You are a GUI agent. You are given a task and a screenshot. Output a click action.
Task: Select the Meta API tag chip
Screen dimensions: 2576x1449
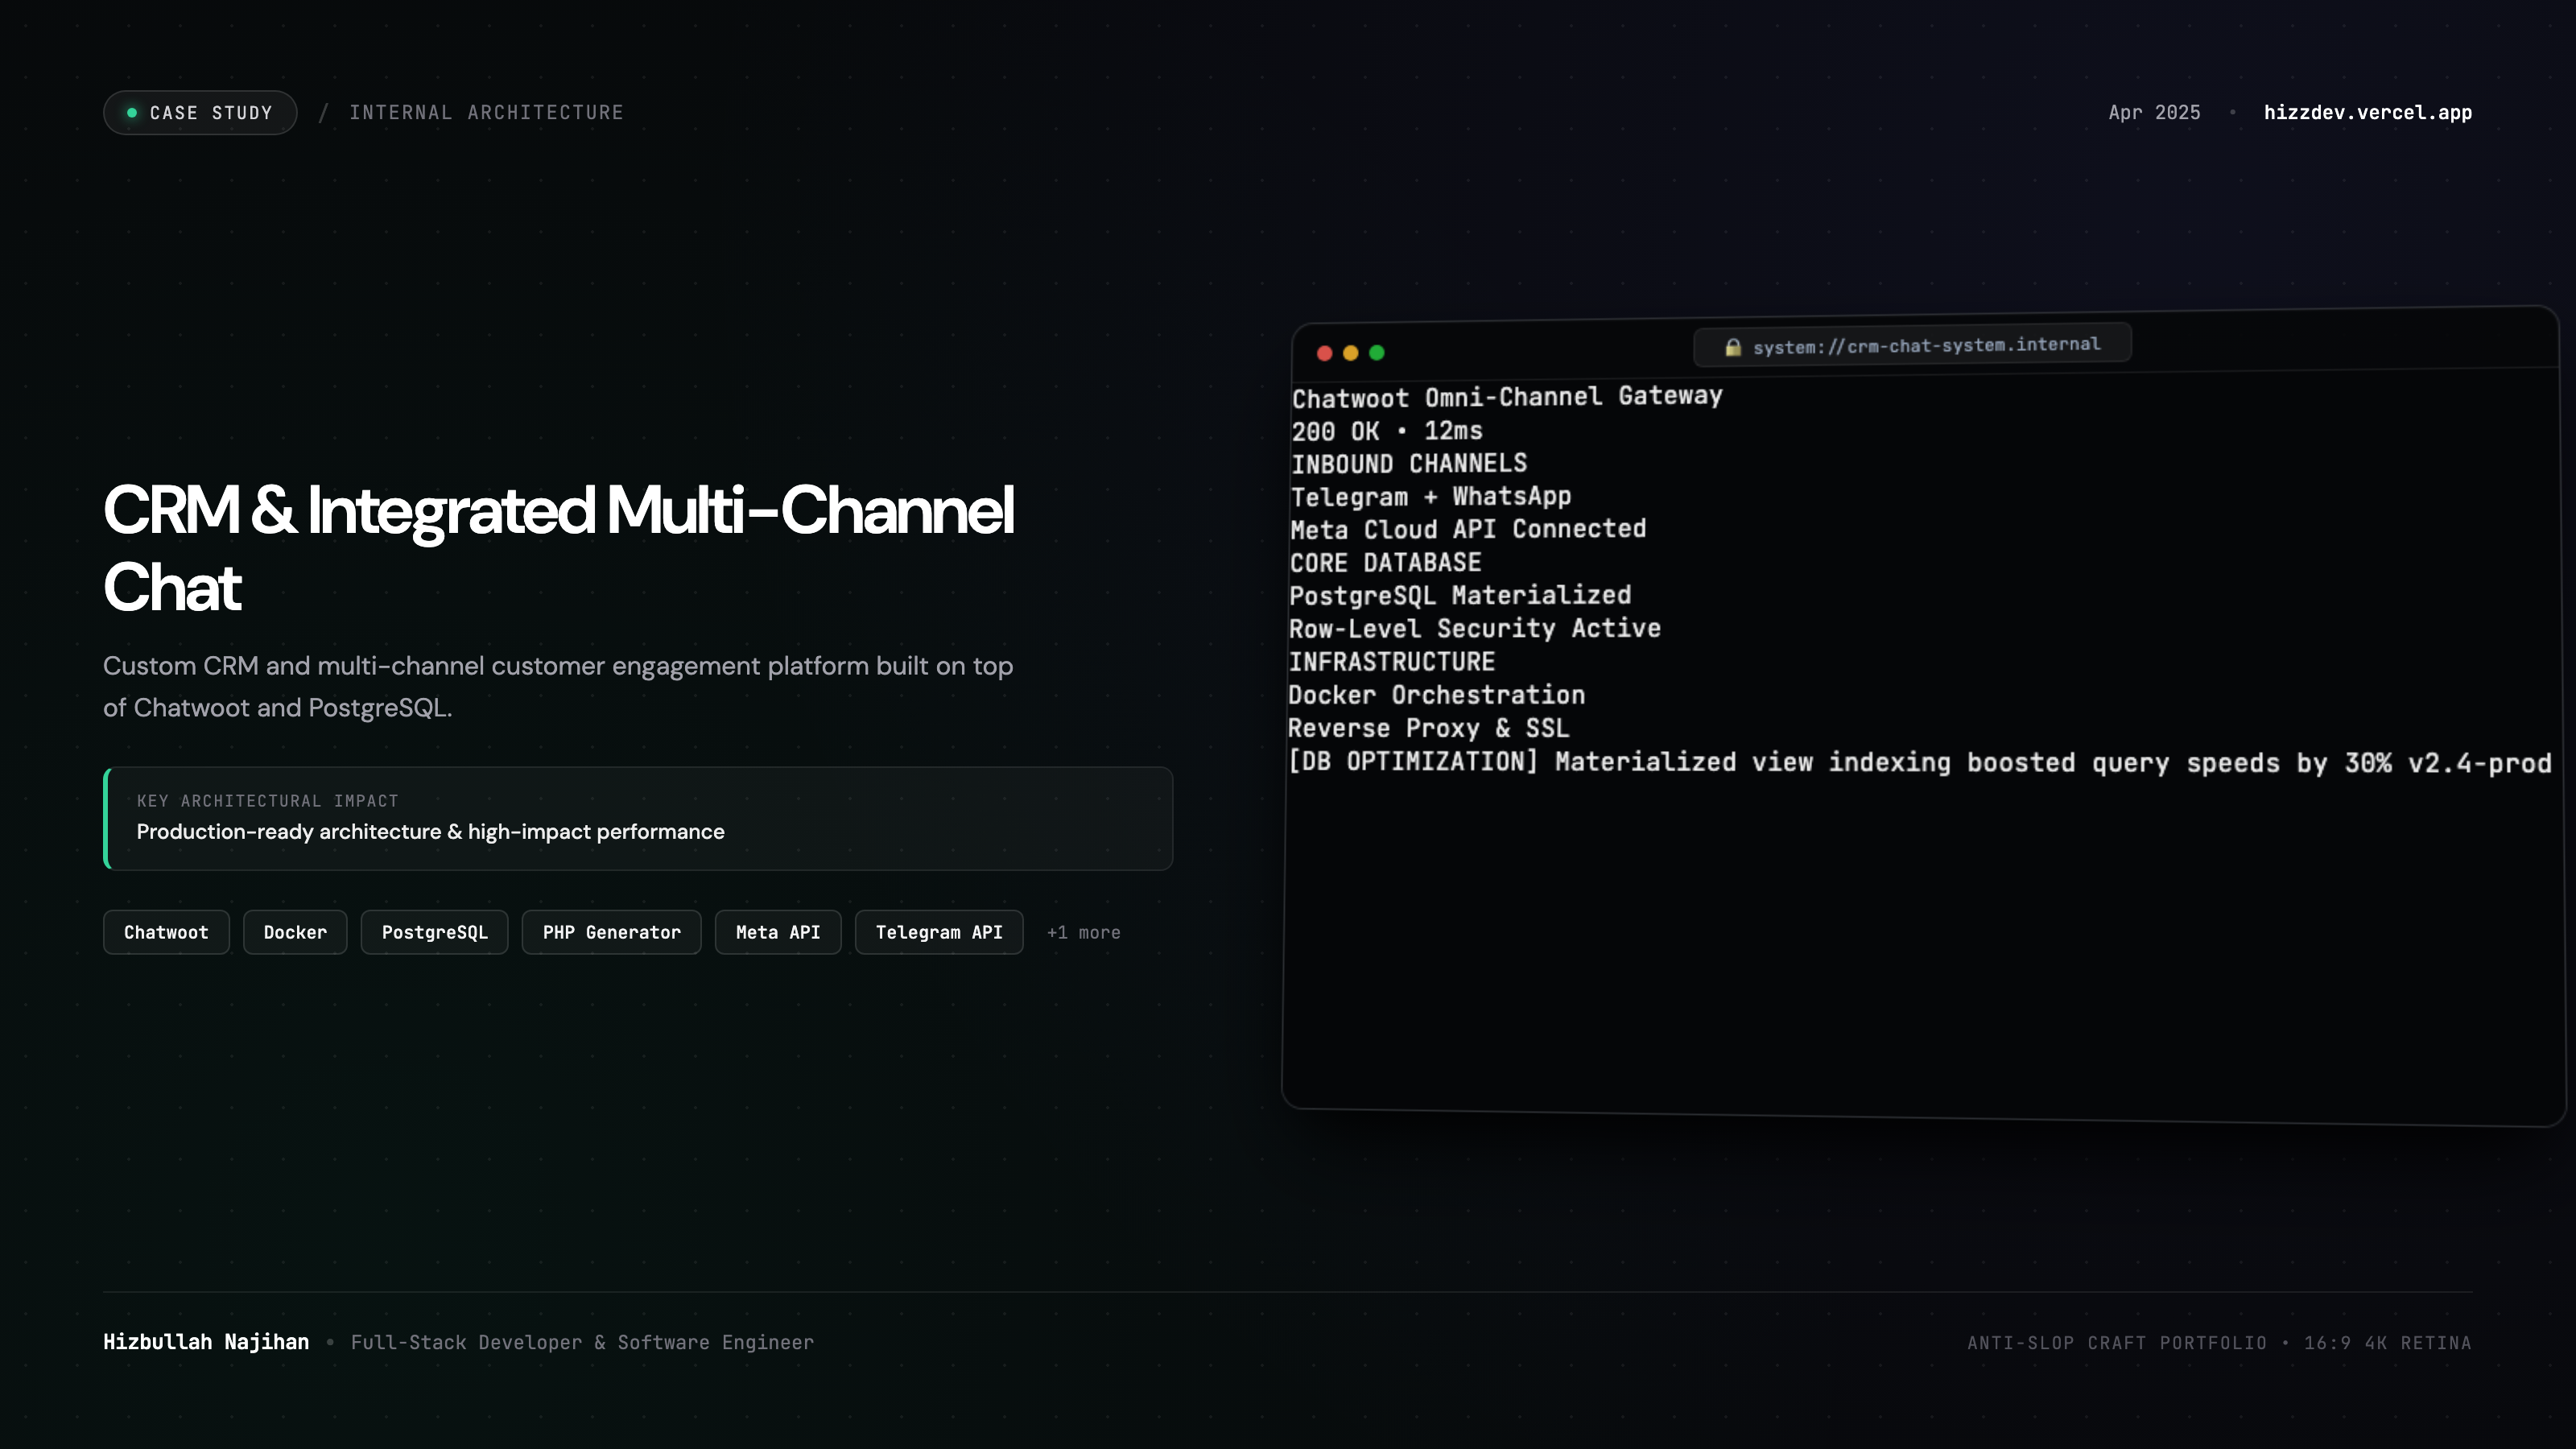click(x=778, y=932)
